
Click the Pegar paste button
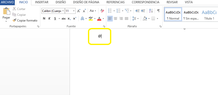(6, 14)
